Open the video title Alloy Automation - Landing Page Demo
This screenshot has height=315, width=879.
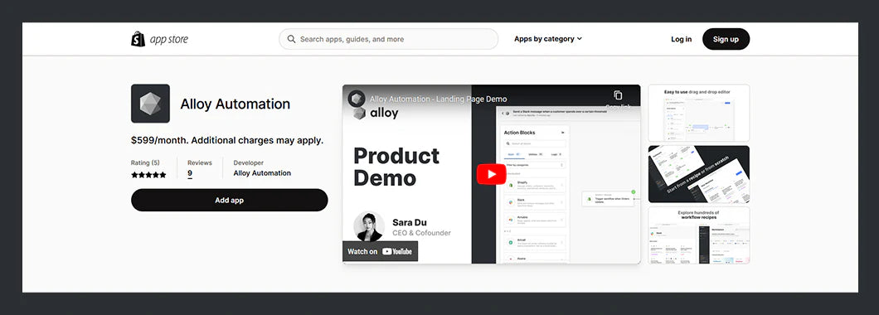point(438,99)
